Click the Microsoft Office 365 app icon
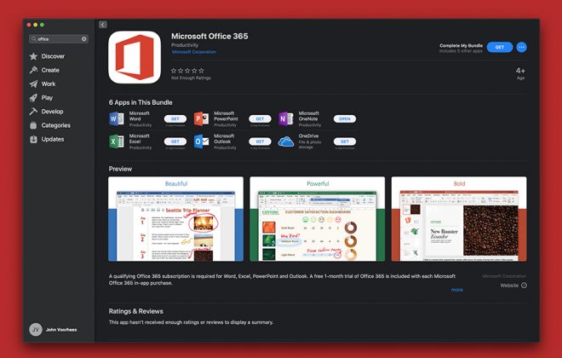 click(x=135, y=57)
